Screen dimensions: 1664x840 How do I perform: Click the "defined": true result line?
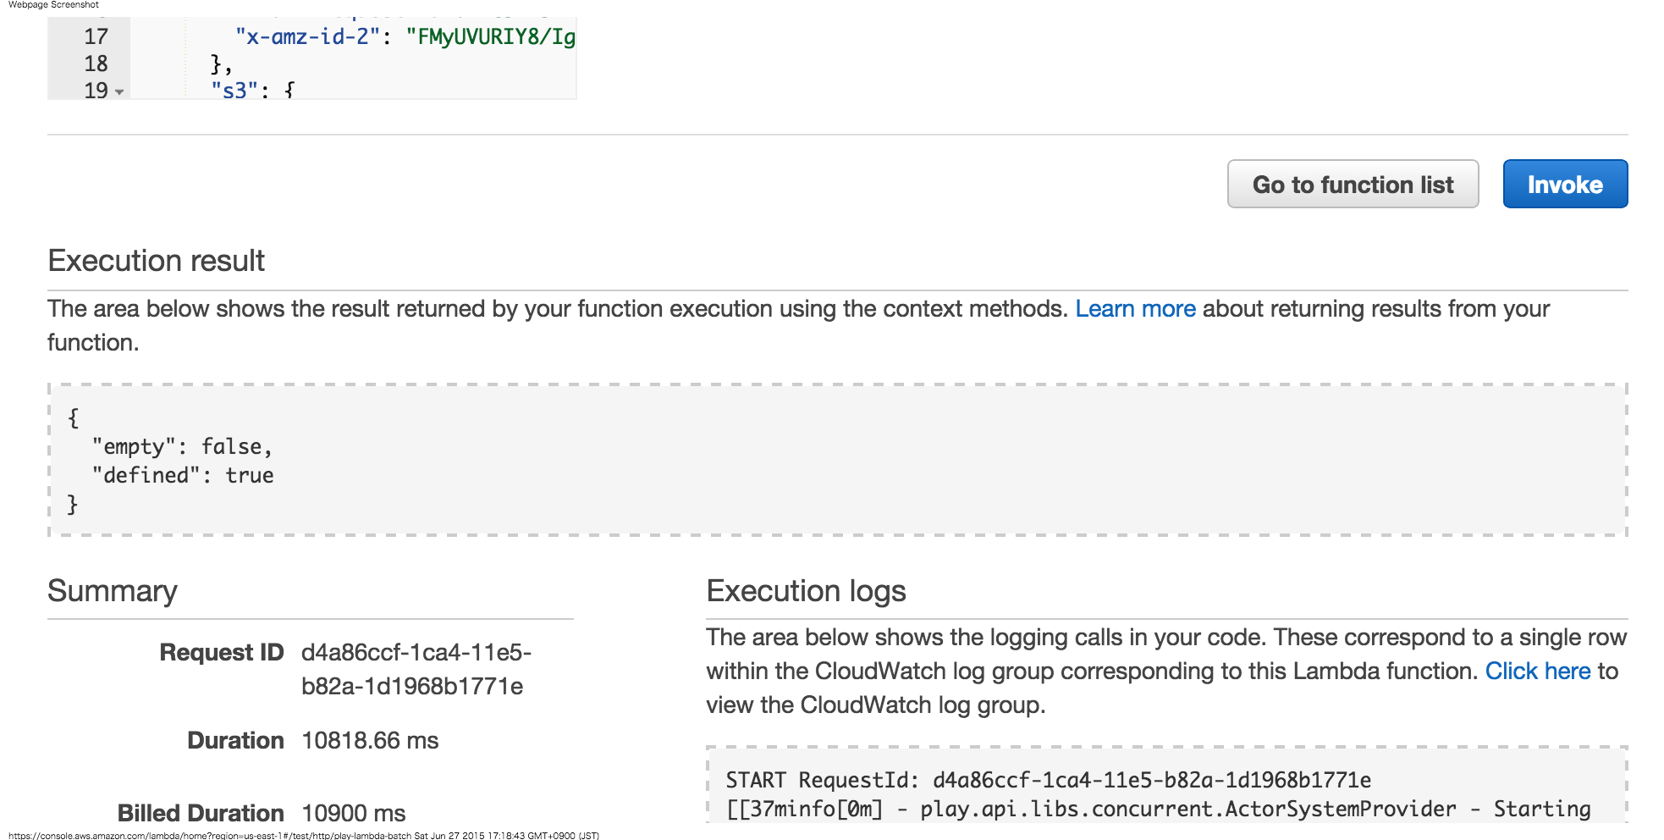point(183,476)
